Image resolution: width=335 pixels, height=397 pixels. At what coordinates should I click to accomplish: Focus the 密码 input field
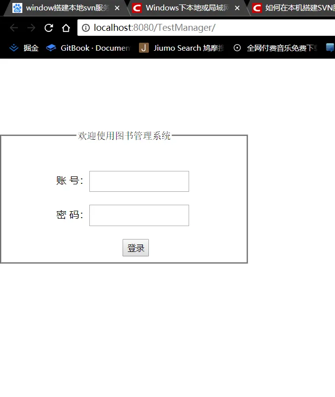(139, 215)
